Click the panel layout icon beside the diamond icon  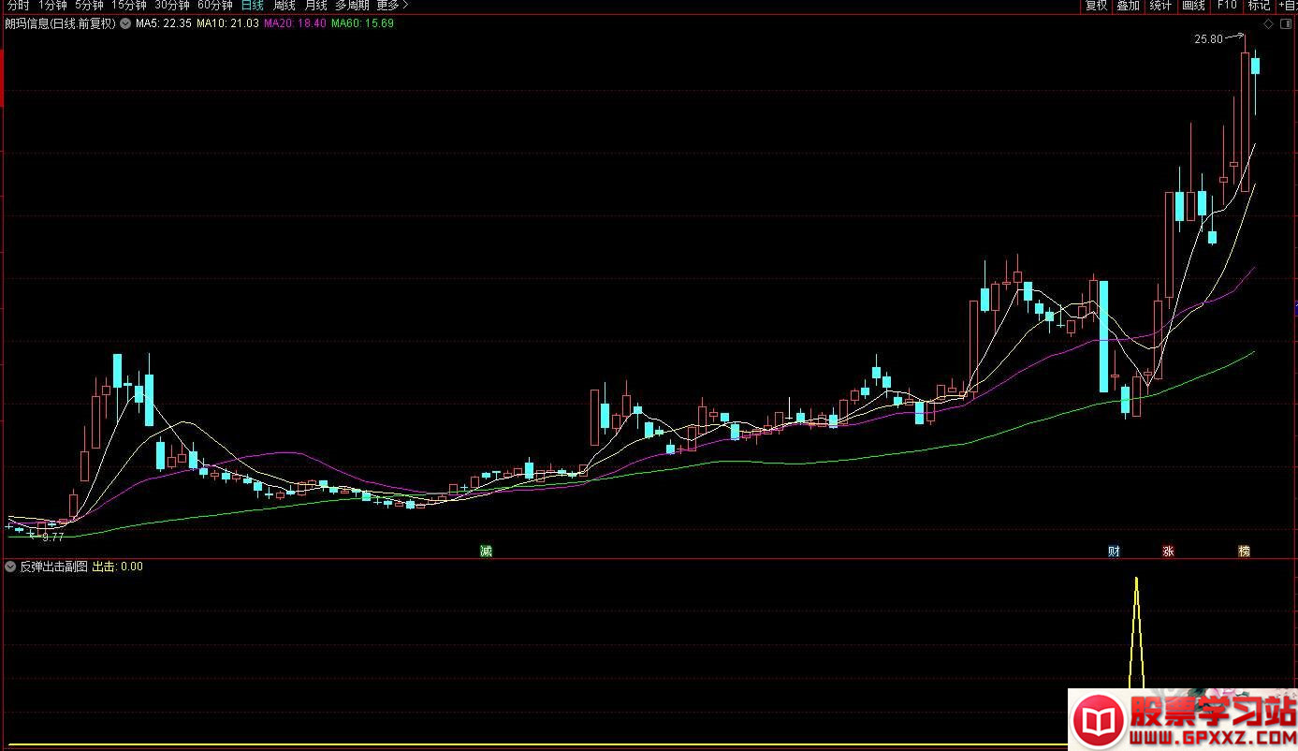1285,24
